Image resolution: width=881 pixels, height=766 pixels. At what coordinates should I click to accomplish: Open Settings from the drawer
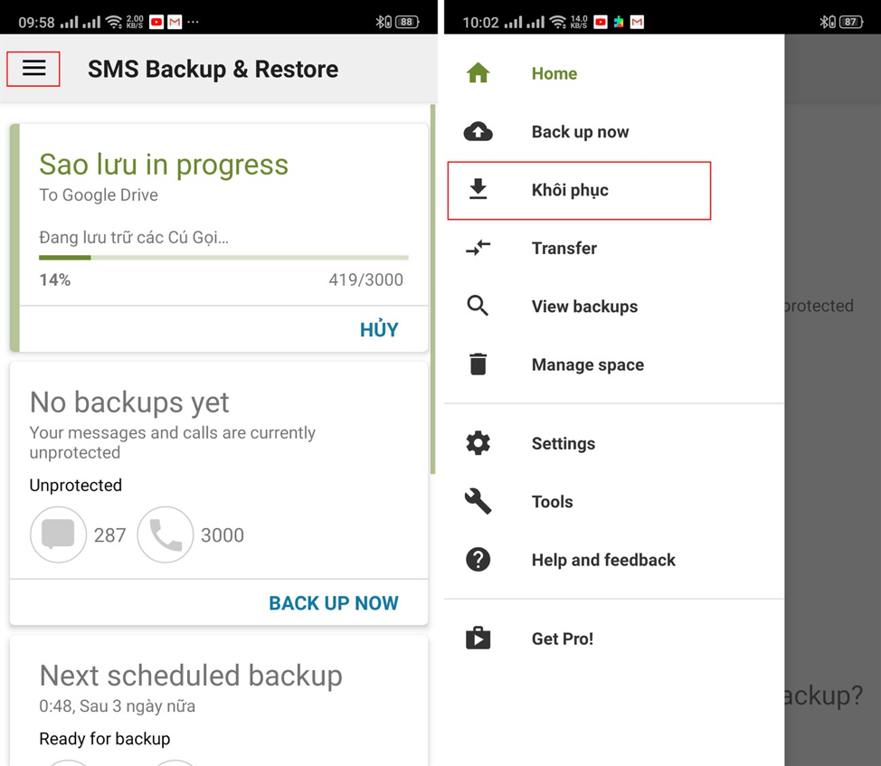(614, 443)
